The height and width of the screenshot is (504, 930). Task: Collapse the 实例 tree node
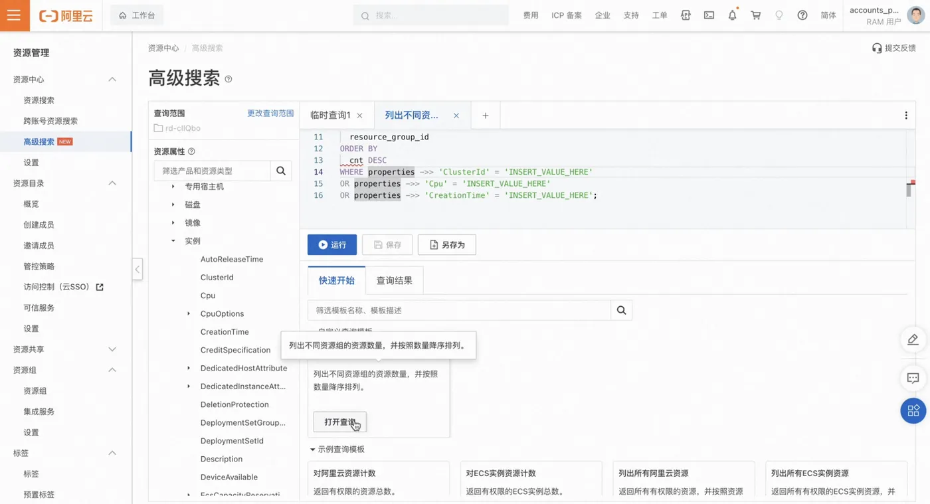(x=173, y=241)
